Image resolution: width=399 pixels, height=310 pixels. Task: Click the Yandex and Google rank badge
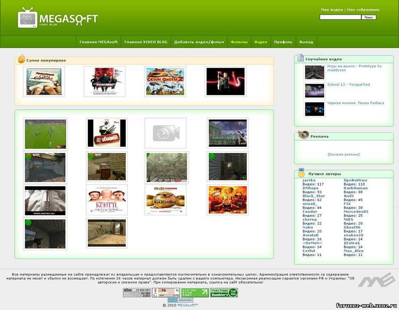point(166,293)
